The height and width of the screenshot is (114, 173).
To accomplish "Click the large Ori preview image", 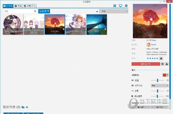I will pyautogui.click(x=150, y=21).
